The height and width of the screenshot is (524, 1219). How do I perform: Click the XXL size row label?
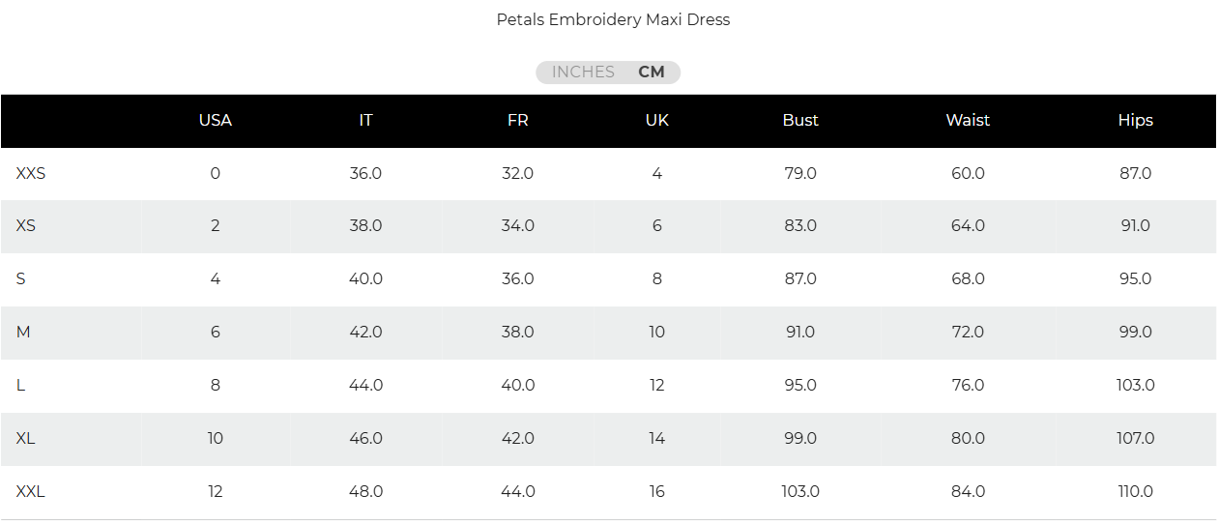point(31,492)
